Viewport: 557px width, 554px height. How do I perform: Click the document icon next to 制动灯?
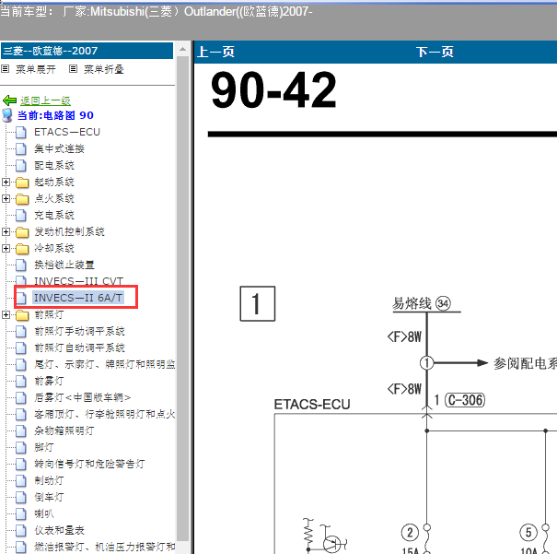(x=21, y=481)
